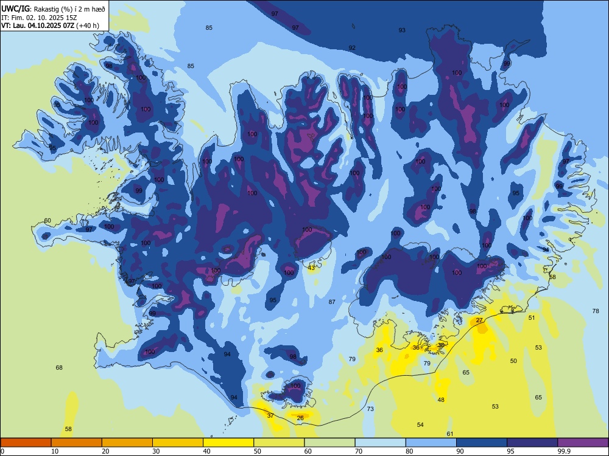Select the value 93 in the northern sea

402,30
